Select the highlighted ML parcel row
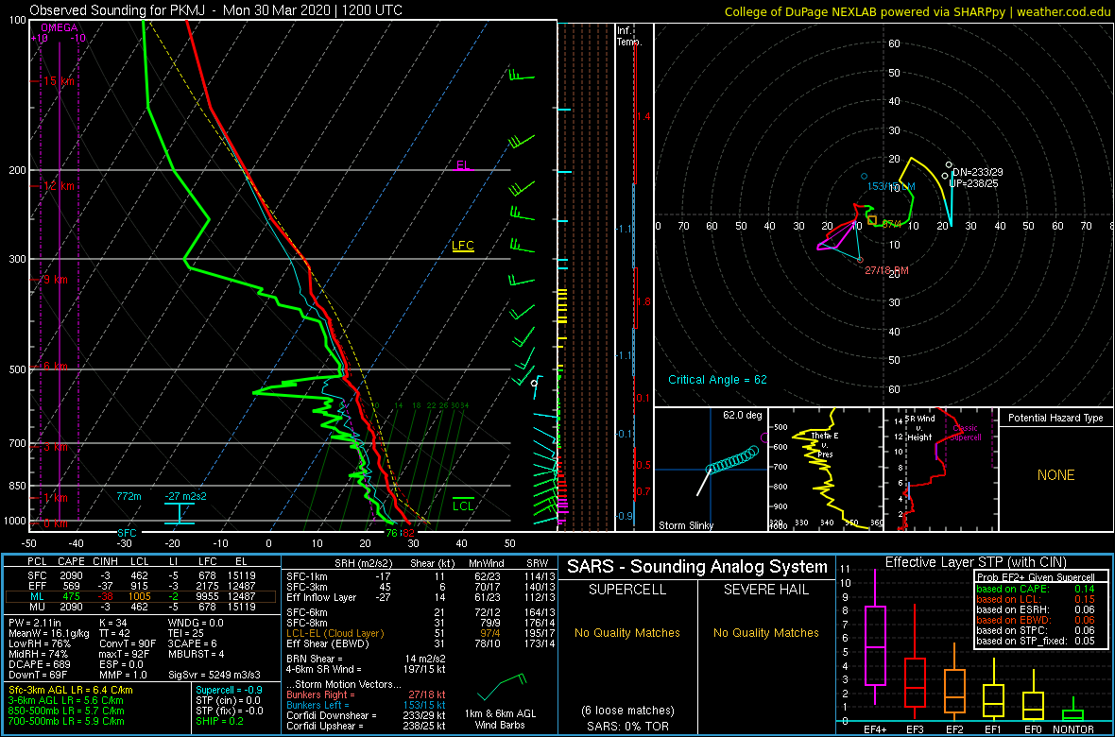Viewport: 1115px width, 737px height. (x=143, y=595)
